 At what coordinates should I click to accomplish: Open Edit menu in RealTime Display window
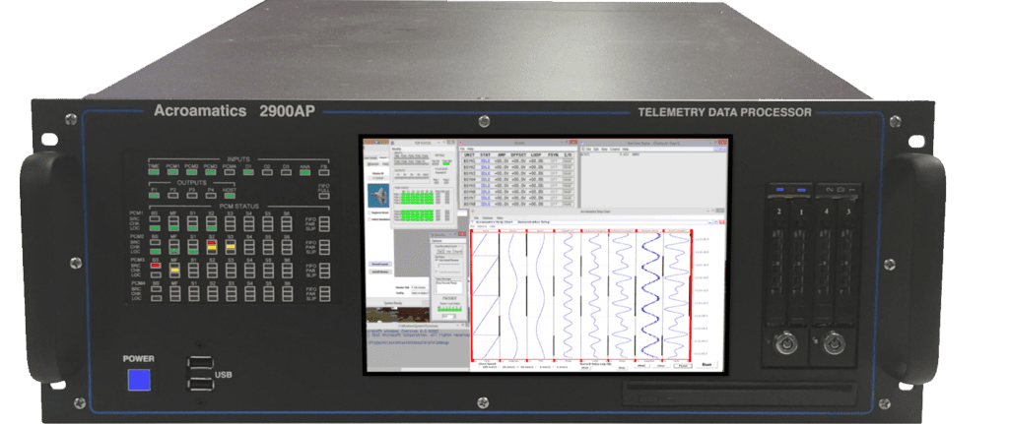595,150
